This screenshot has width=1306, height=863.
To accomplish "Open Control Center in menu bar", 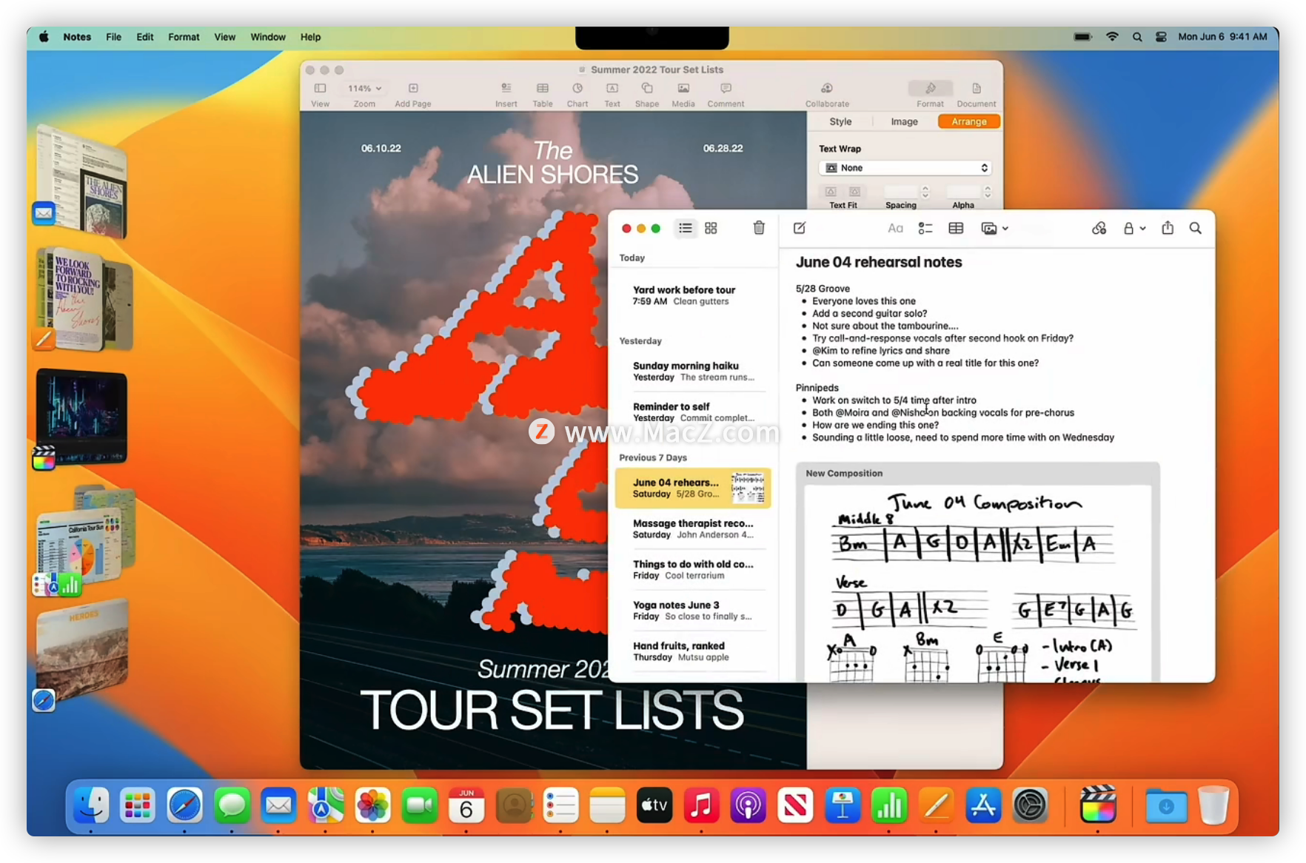I will (x=1161, y=37).
